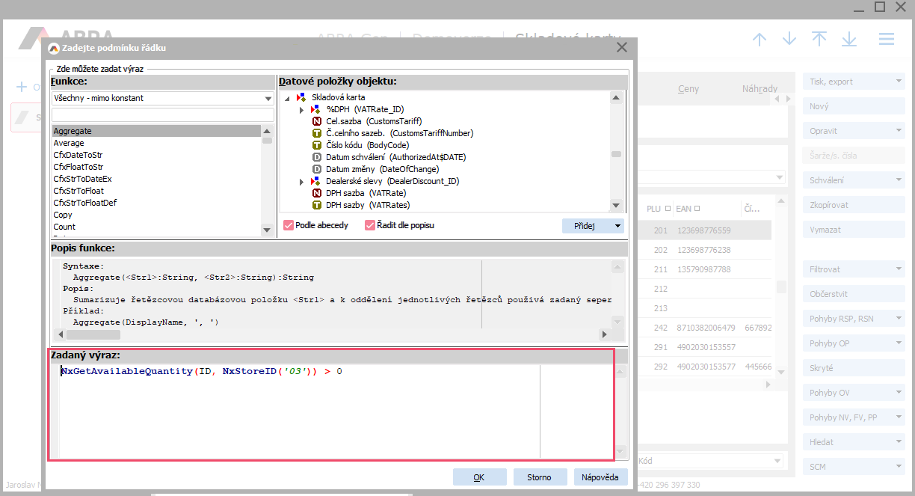
Task: Click the T icon beside DPH sazby
Action: coord(317,205)
